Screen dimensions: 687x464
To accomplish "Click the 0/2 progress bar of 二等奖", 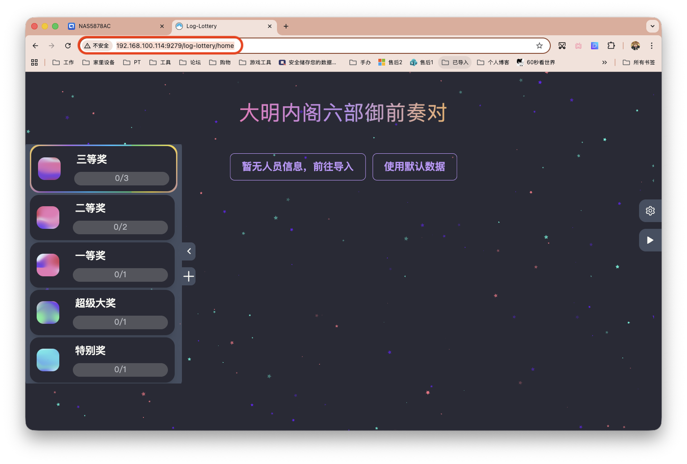I will pos(120,227).
